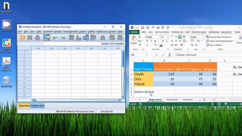Click the SPSS vertical scrollbar
Screen dimensions: 242x136
pos(123,74)
